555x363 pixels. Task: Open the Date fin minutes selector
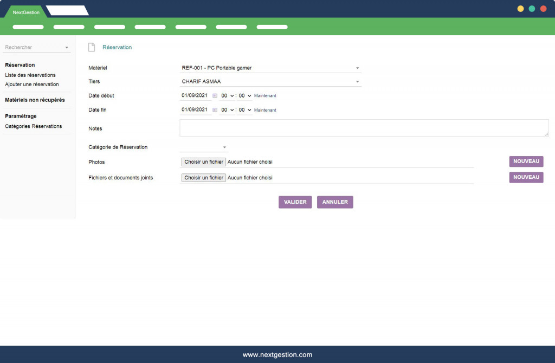244,110
